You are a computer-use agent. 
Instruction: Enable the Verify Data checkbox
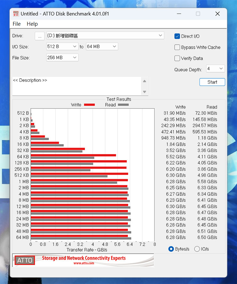coord(177,58)
